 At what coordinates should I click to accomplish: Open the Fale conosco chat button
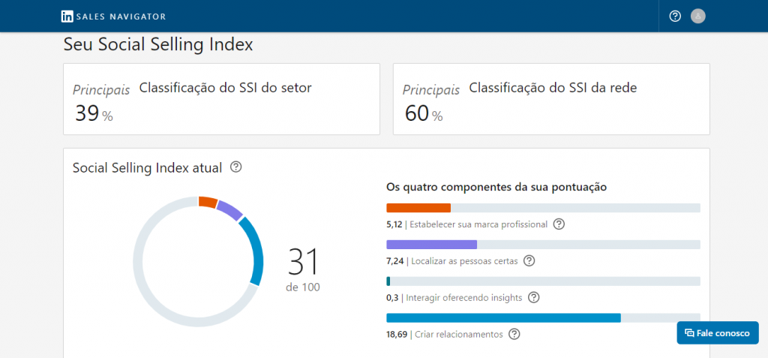point(718,332)
